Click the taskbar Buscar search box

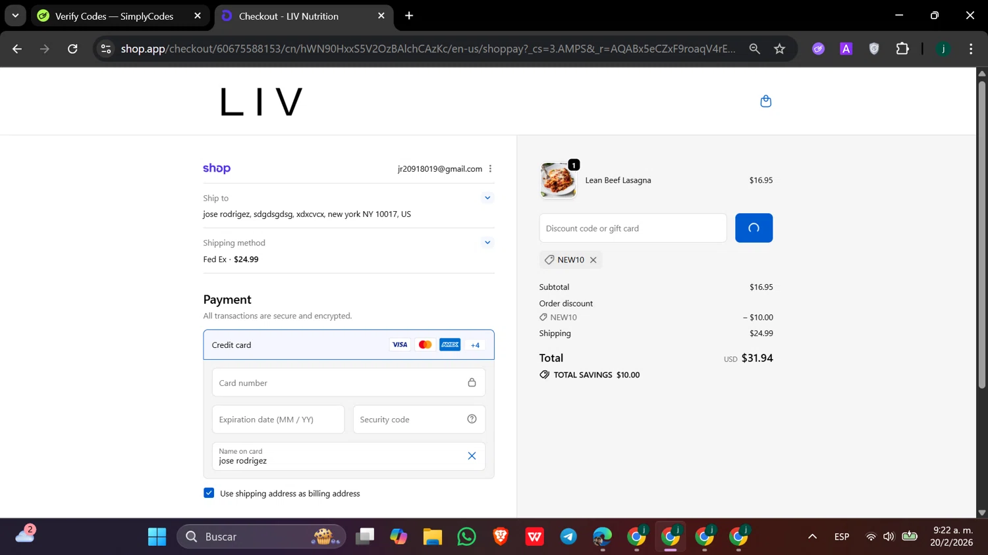tap(261, 537)
